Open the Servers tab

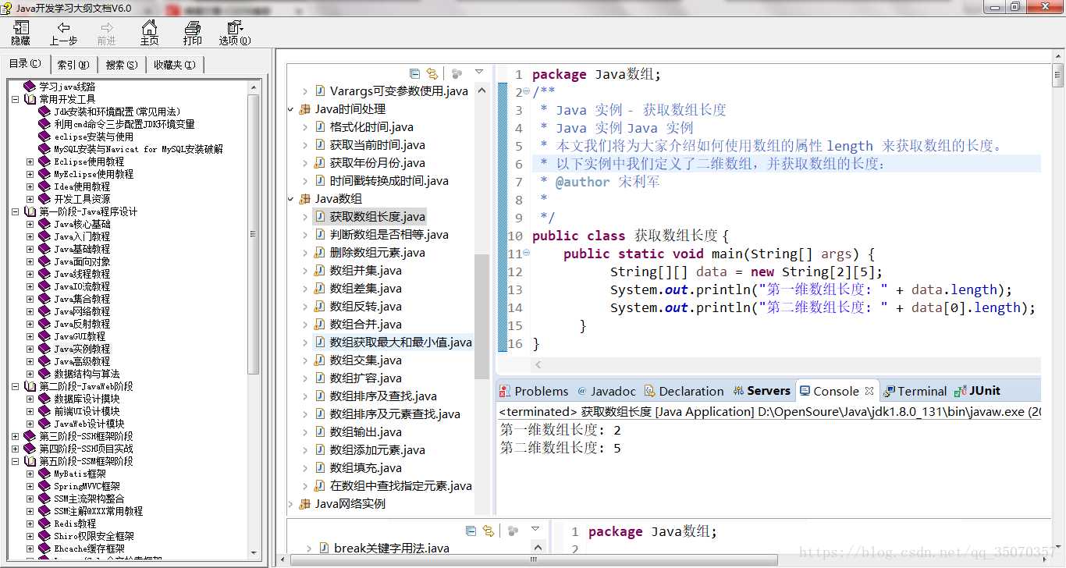(x=761, y=391)
